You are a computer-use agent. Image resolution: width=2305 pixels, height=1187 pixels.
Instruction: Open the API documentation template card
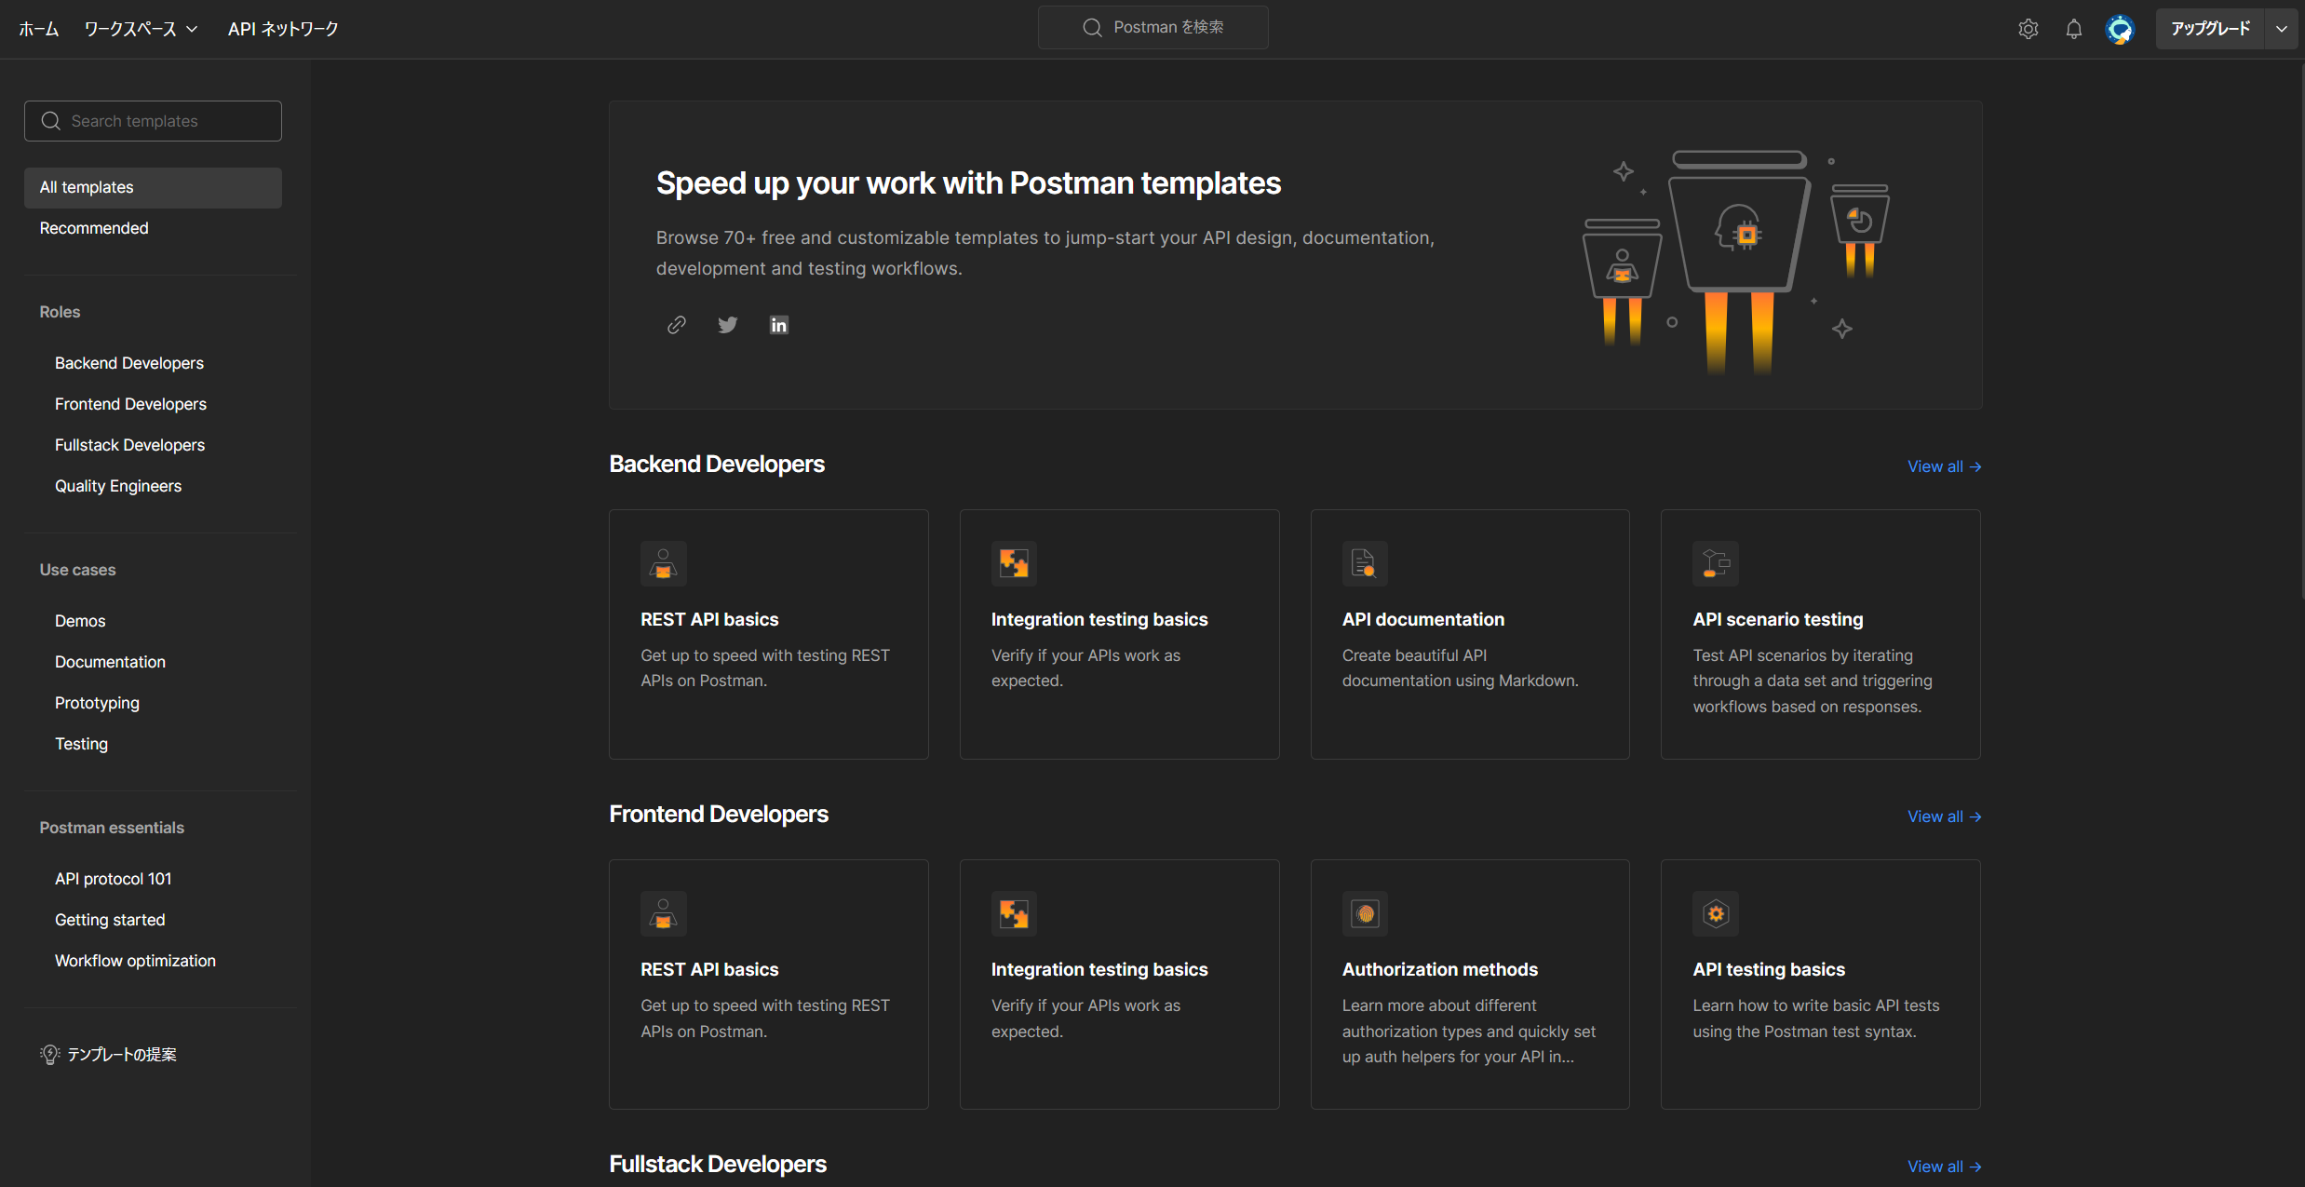point(1470,634)
